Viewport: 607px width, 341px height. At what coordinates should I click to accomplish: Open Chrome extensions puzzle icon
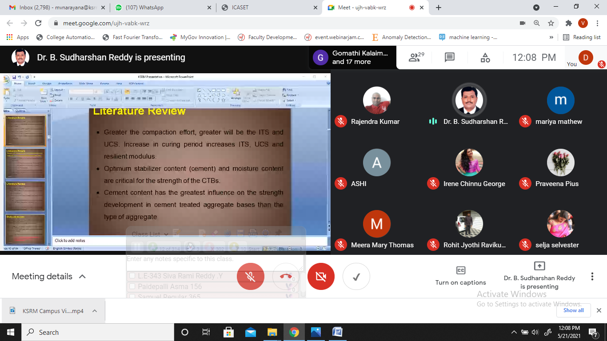pyautogui.click(x=569, y=23)
